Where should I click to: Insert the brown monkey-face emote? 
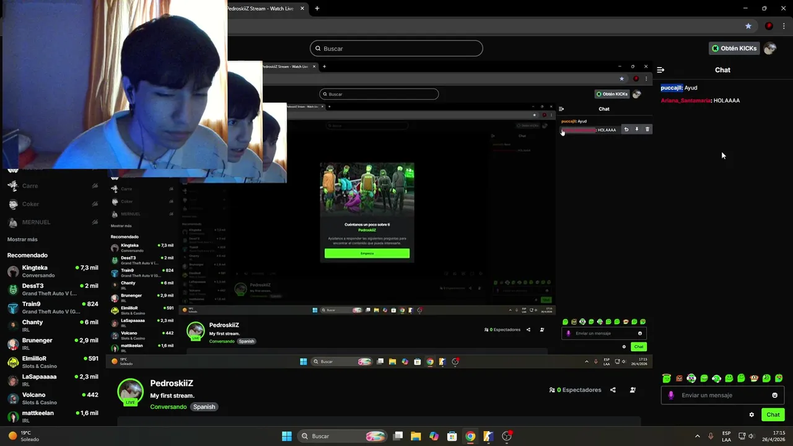(x=754, y=378)
